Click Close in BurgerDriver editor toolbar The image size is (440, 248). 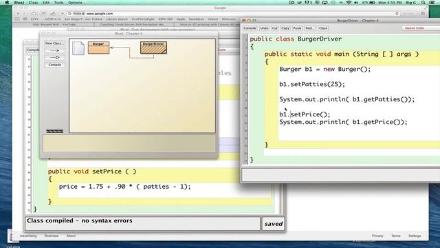coord(323,28)
